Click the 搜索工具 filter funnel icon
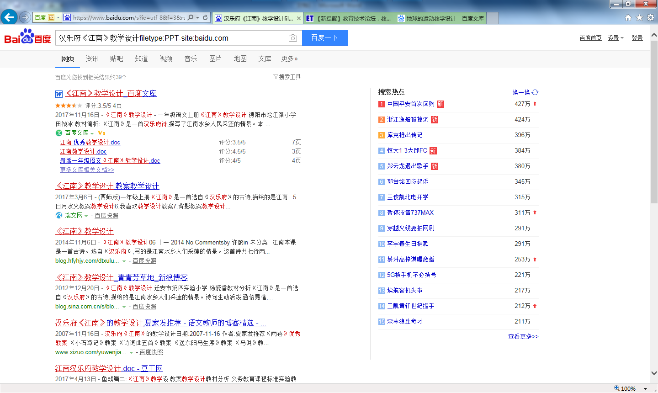 276,77
